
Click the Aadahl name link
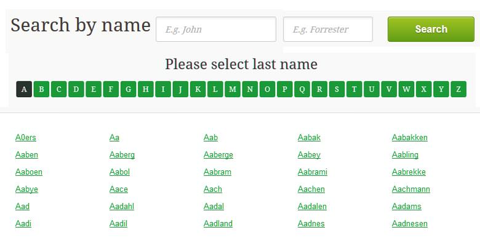click(122, 207)
